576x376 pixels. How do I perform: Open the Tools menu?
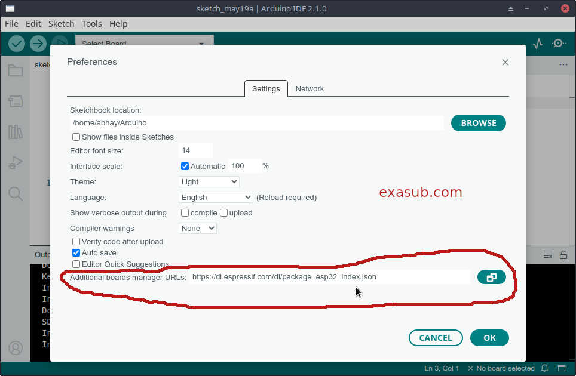pos(91,24)
